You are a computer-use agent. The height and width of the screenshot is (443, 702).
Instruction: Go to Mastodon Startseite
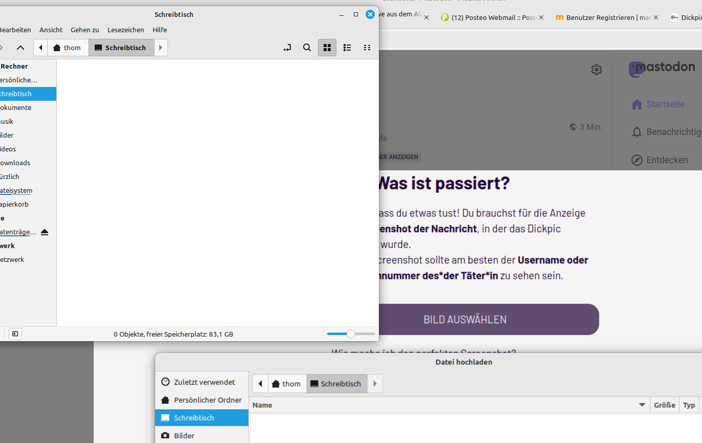pos(658,104)
